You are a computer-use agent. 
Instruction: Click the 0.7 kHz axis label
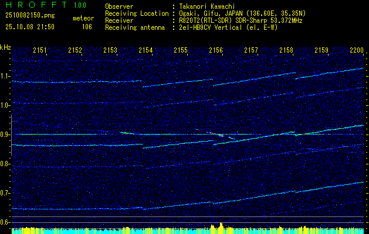click(x=5, y=193)
